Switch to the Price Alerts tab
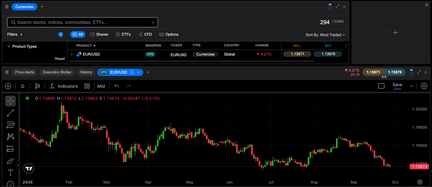Viewport: 432px width, 187px height. tap(25, 72)
